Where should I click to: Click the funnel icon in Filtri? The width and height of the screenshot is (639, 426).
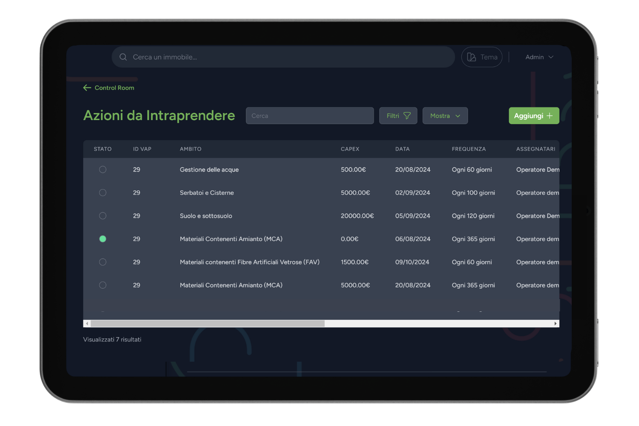[x=407, y=116]
